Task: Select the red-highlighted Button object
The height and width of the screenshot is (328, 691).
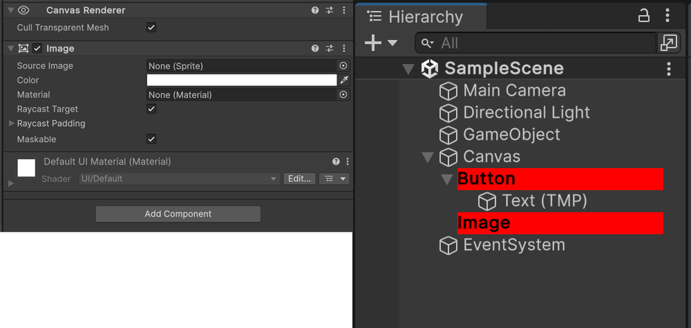Action: pyautogui.click(x=560, y=179)
